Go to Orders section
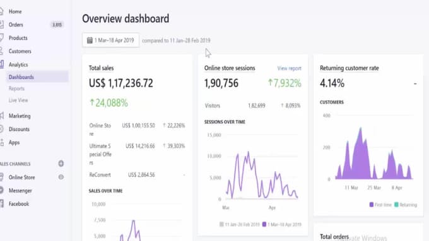This screenshot has height=241, width=429. (16, 25)
